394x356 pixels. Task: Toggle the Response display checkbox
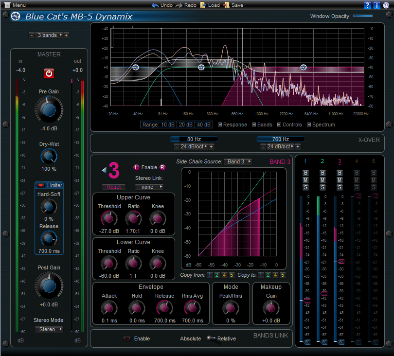[219, 125]
